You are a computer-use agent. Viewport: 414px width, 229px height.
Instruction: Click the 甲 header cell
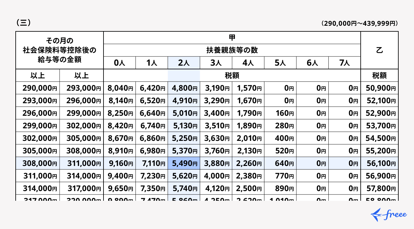tap(232, 38)
